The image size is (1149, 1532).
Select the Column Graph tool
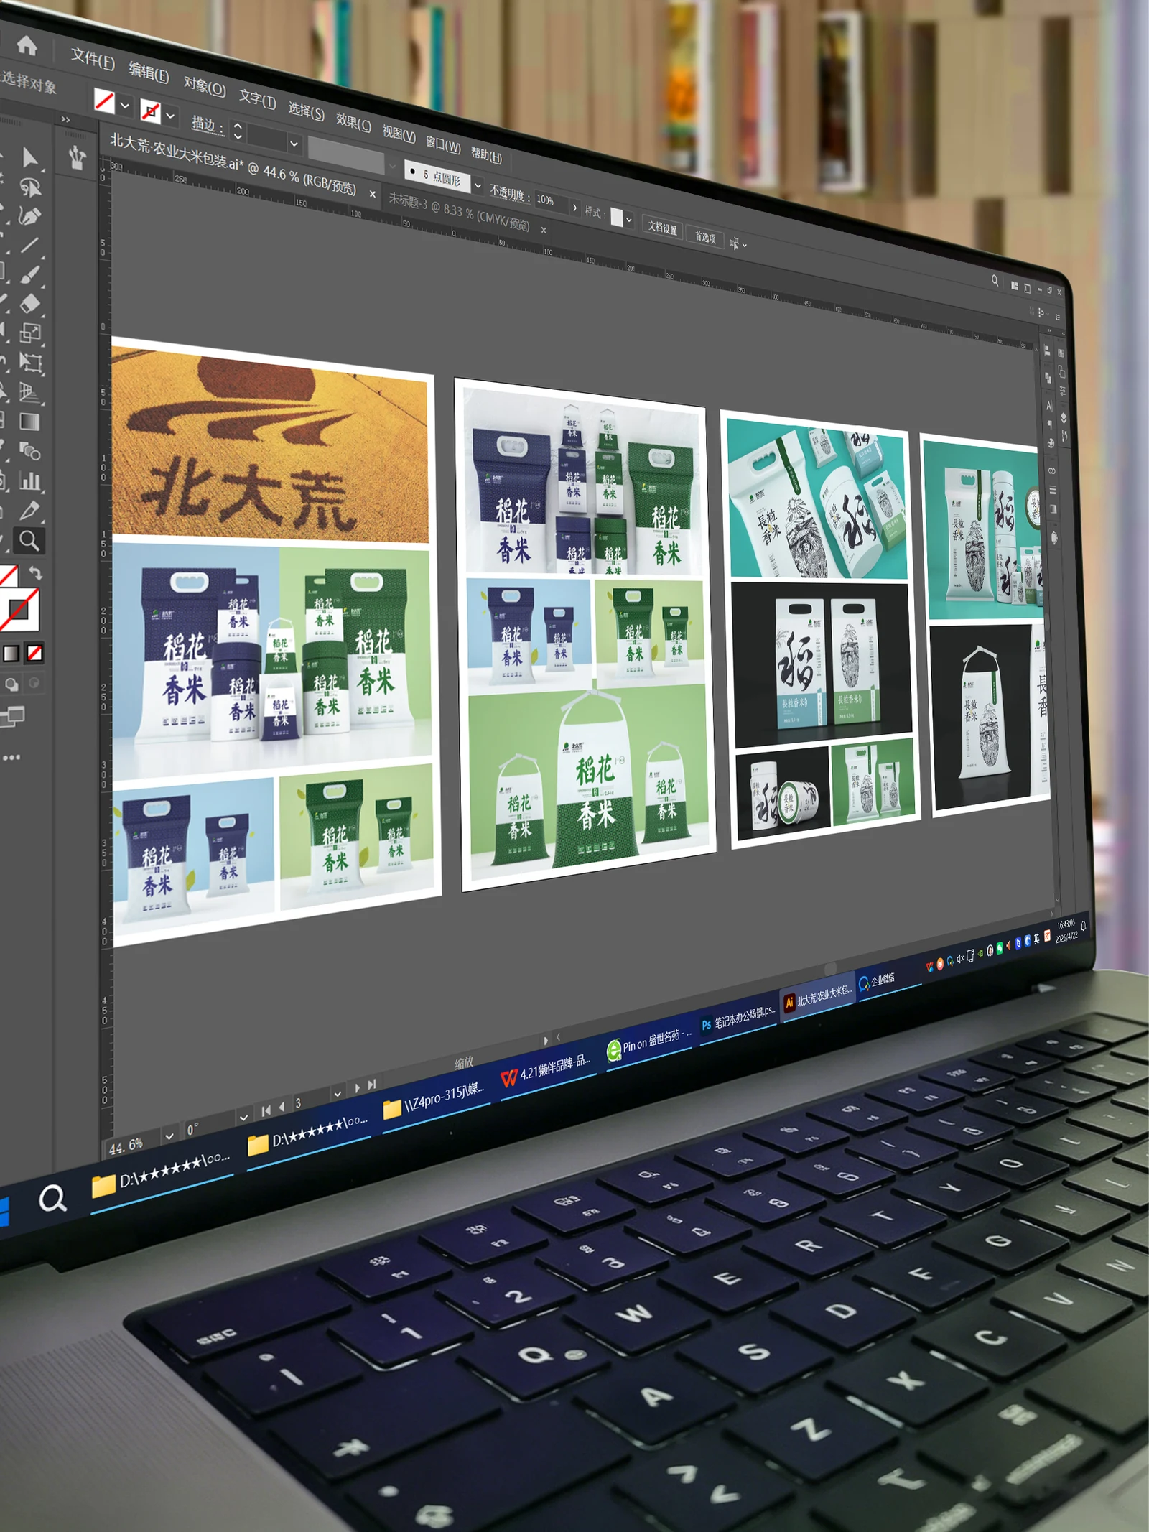click(30, 481)
